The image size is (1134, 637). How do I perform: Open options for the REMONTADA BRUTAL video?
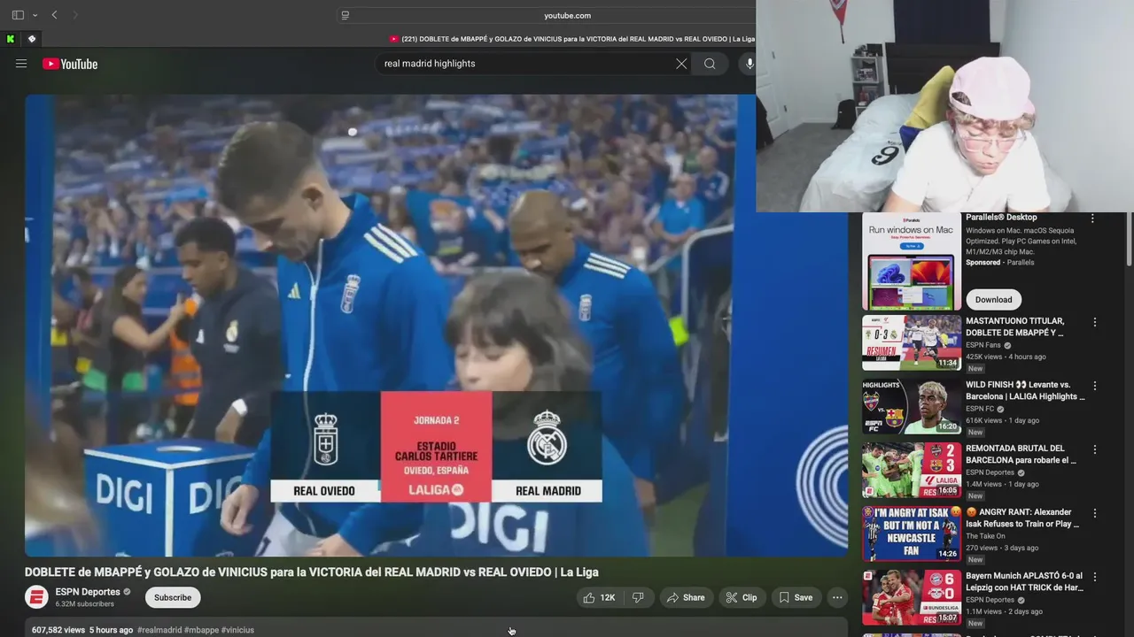(1094, 450)
